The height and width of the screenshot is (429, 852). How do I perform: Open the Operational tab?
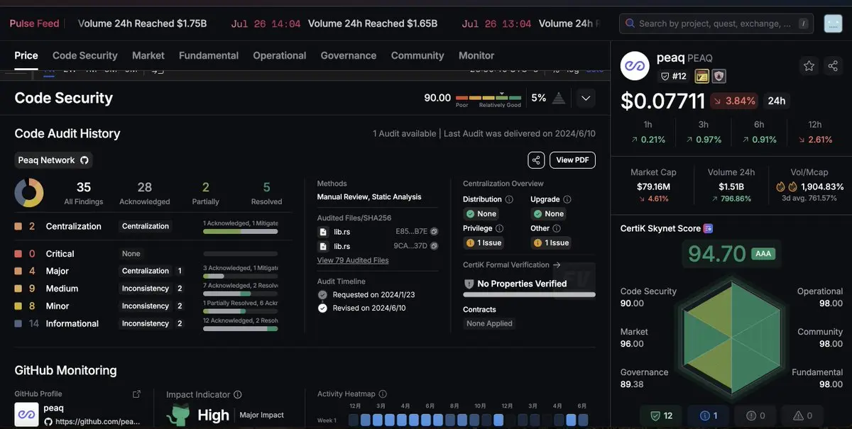coord(280,55)
